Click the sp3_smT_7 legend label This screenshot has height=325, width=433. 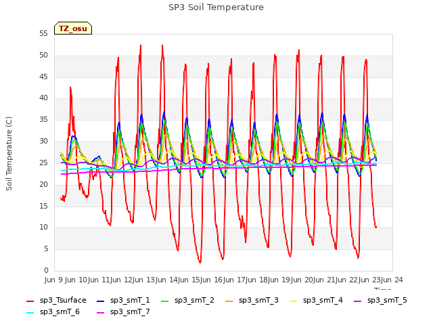130,312
